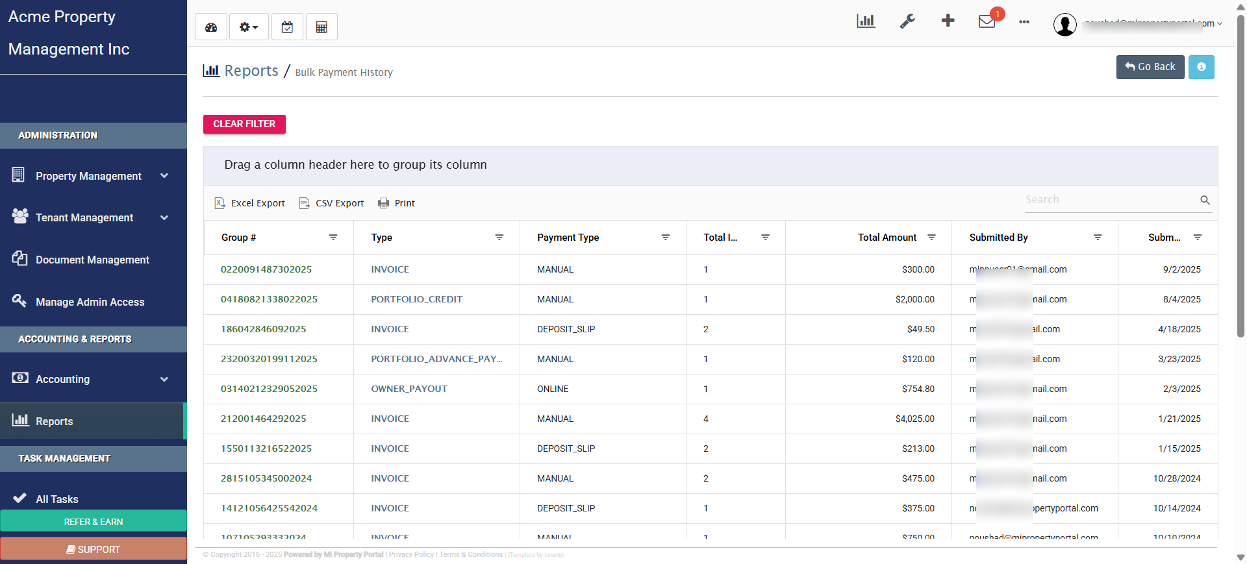This screenshot has height=564, width=1247.
Task: Open the envelope messages icon
Action: click(x=987, y=21)
